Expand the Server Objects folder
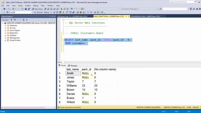 click(x=5, y=30)
